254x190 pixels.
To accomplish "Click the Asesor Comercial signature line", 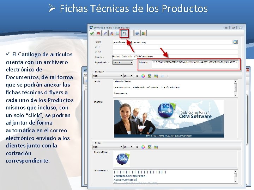I will (x=125, y=180).
